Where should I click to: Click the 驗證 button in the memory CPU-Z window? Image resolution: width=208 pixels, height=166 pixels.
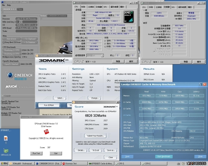(186, 62)
